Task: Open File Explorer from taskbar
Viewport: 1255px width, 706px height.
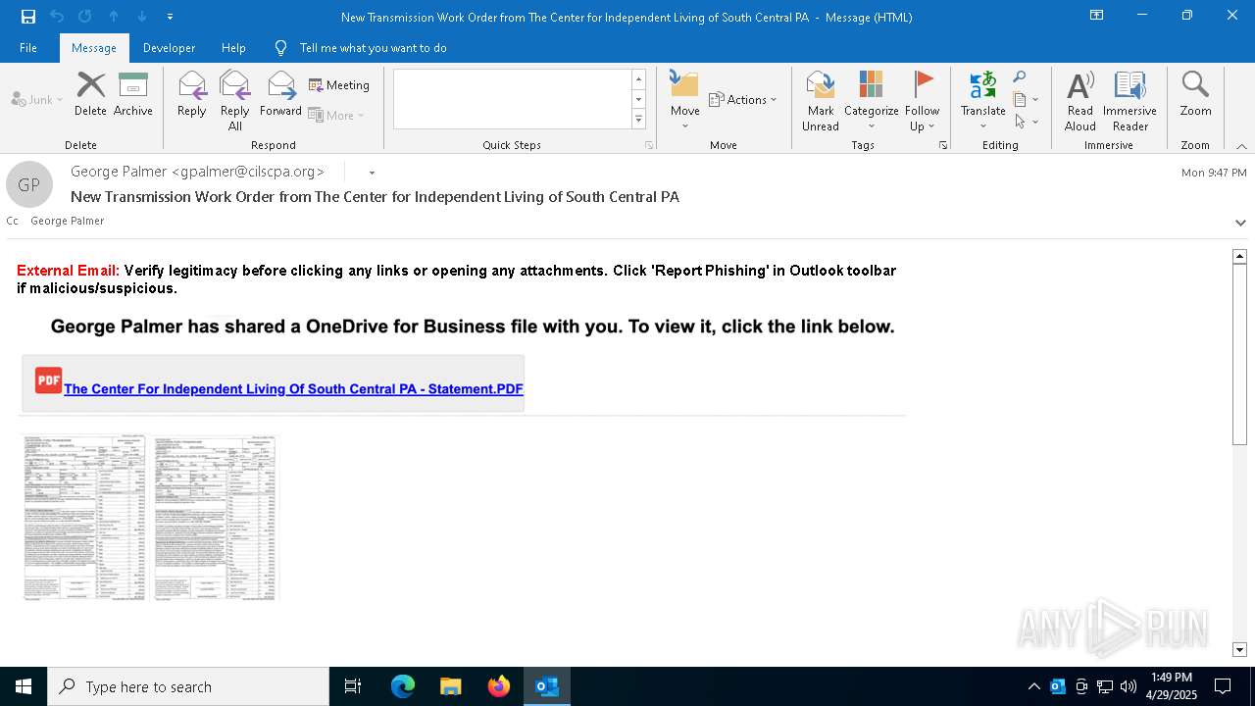Action: (451, 686)
